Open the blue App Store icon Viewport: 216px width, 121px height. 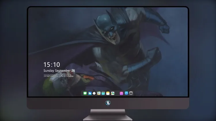pyautogui.click(x=126, y=93)
